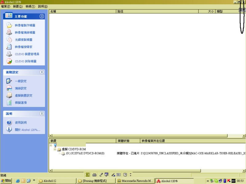Collapse the root node of device tree
The image size is (246, 184).
point(51,145)
